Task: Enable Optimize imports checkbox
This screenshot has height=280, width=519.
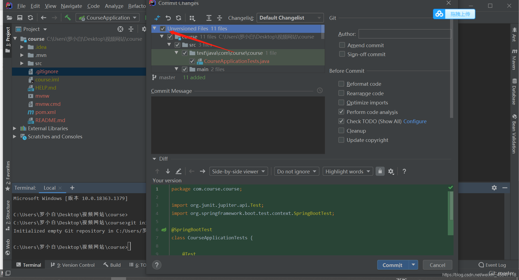Action: [x=341, y=103]
